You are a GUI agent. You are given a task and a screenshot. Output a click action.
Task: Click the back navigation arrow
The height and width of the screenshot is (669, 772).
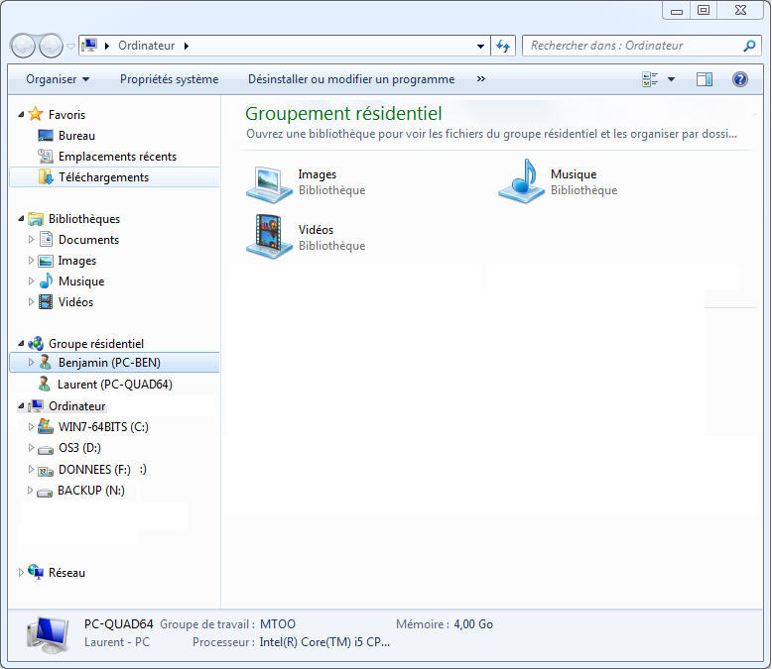[x=24, y=46]
